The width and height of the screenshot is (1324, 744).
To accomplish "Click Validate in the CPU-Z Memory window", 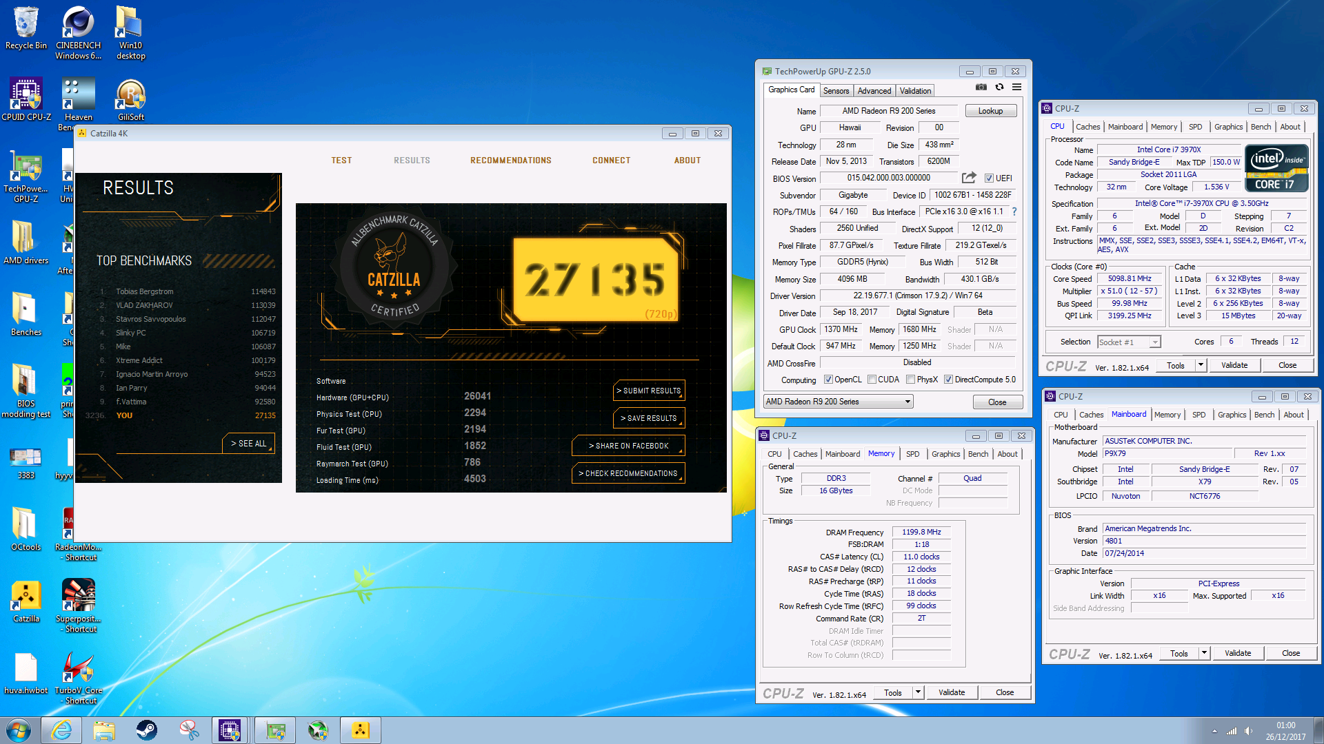I will [952, 692].
